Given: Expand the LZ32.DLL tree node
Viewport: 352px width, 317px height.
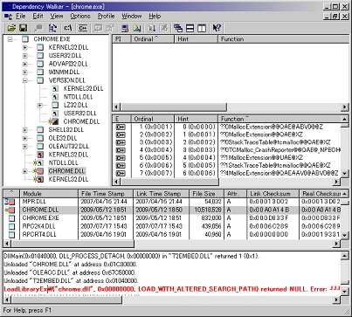Looking at the screenshot, I should point(40,105).
